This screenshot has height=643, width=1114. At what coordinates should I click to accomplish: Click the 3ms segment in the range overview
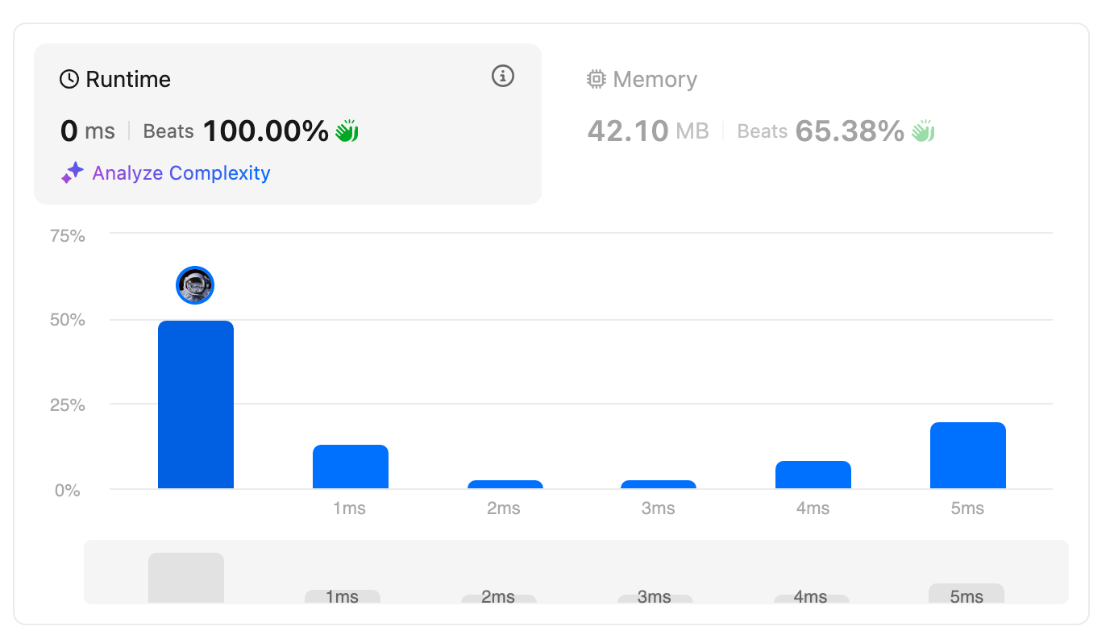tap(655, 599)
